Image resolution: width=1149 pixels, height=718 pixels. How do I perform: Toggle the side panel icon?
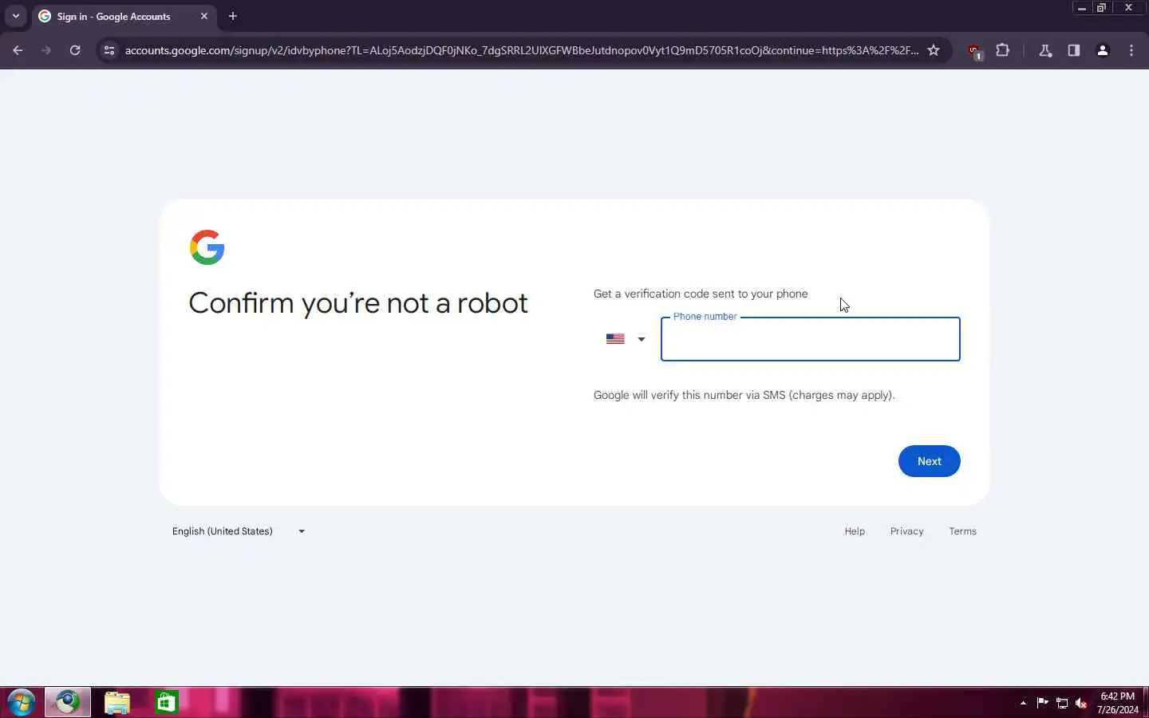(x=1074, y=50)
